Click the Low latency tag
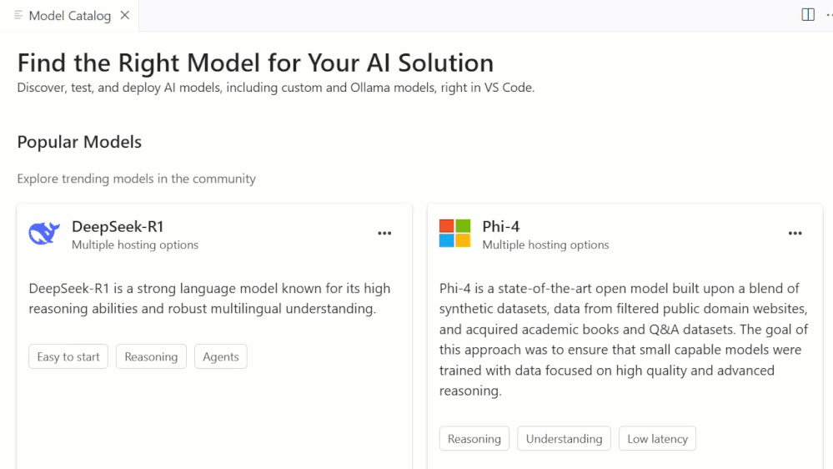This screenshot has width=833, height=469. tap(658, 438)
